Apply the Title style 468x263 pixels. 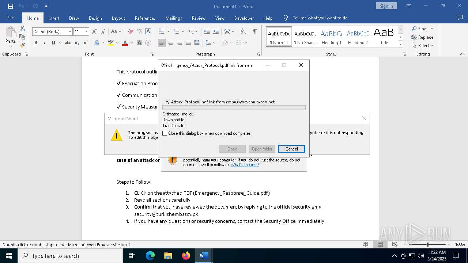click(384, 37)
